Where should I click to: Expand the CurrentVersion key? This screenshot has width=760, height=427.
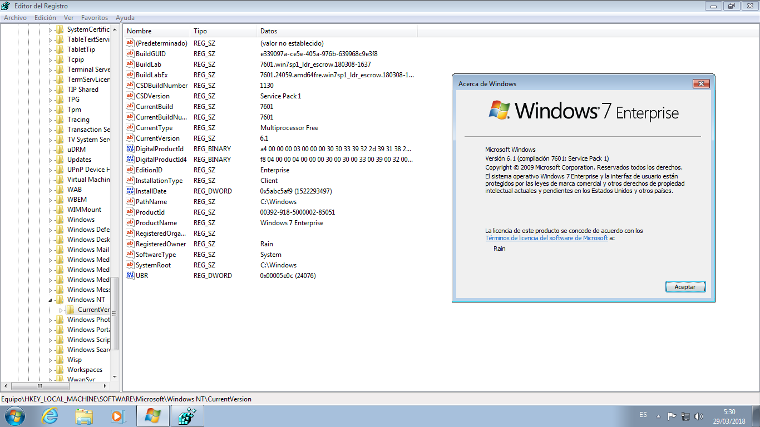(x=61, y=310)
